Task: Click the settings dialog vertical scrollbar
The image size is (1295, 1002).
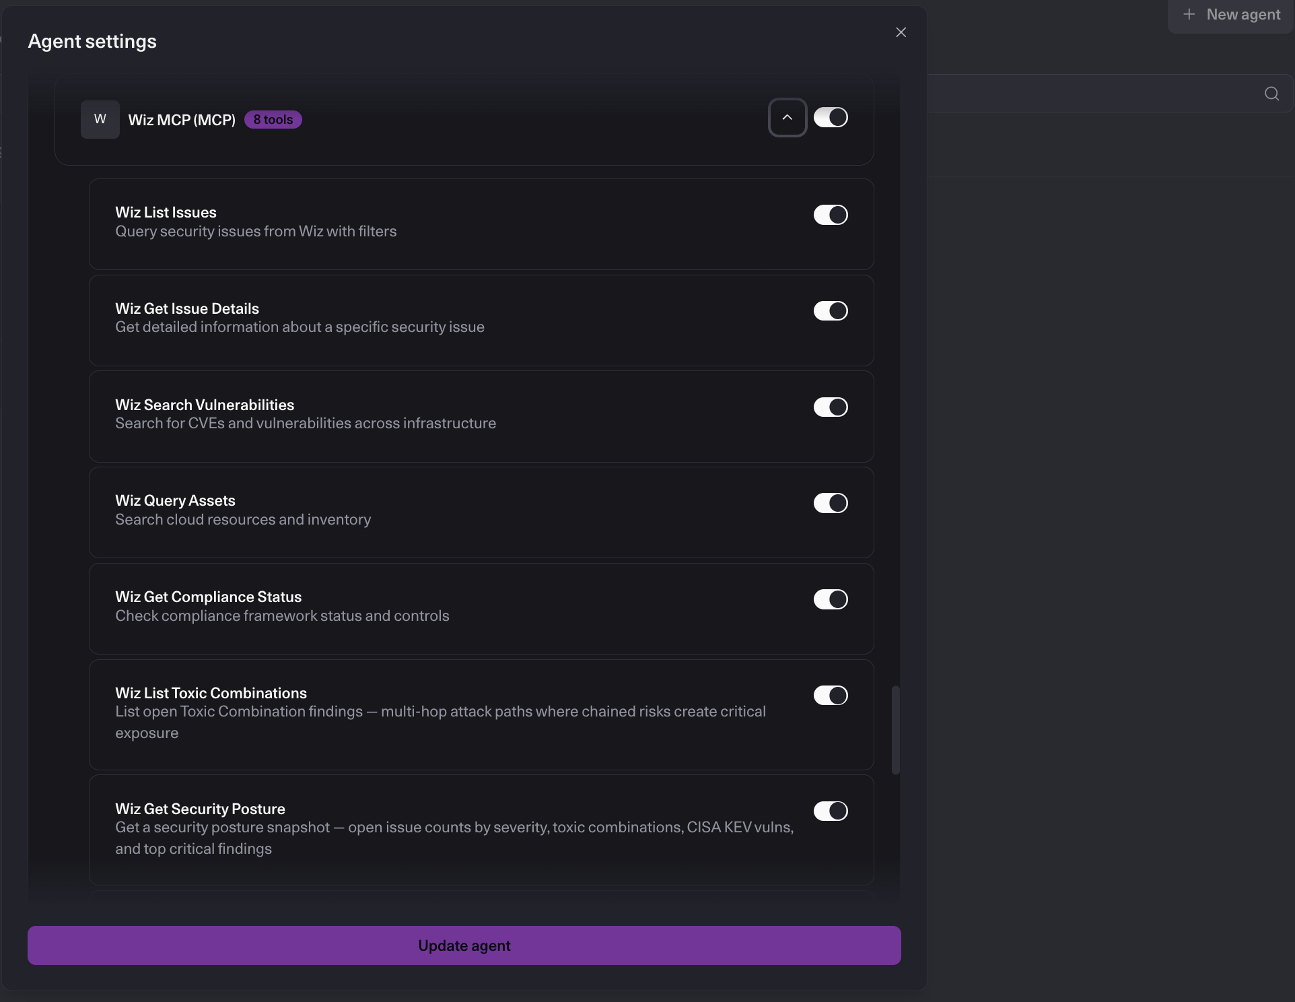Action: tap(896, 730)
